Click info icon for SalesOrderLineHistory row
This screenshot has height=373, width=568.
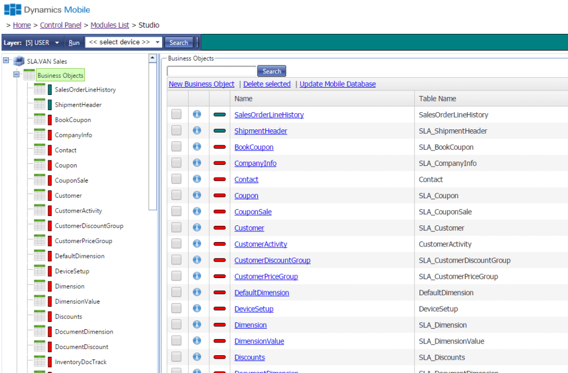[x=197, y=114]
